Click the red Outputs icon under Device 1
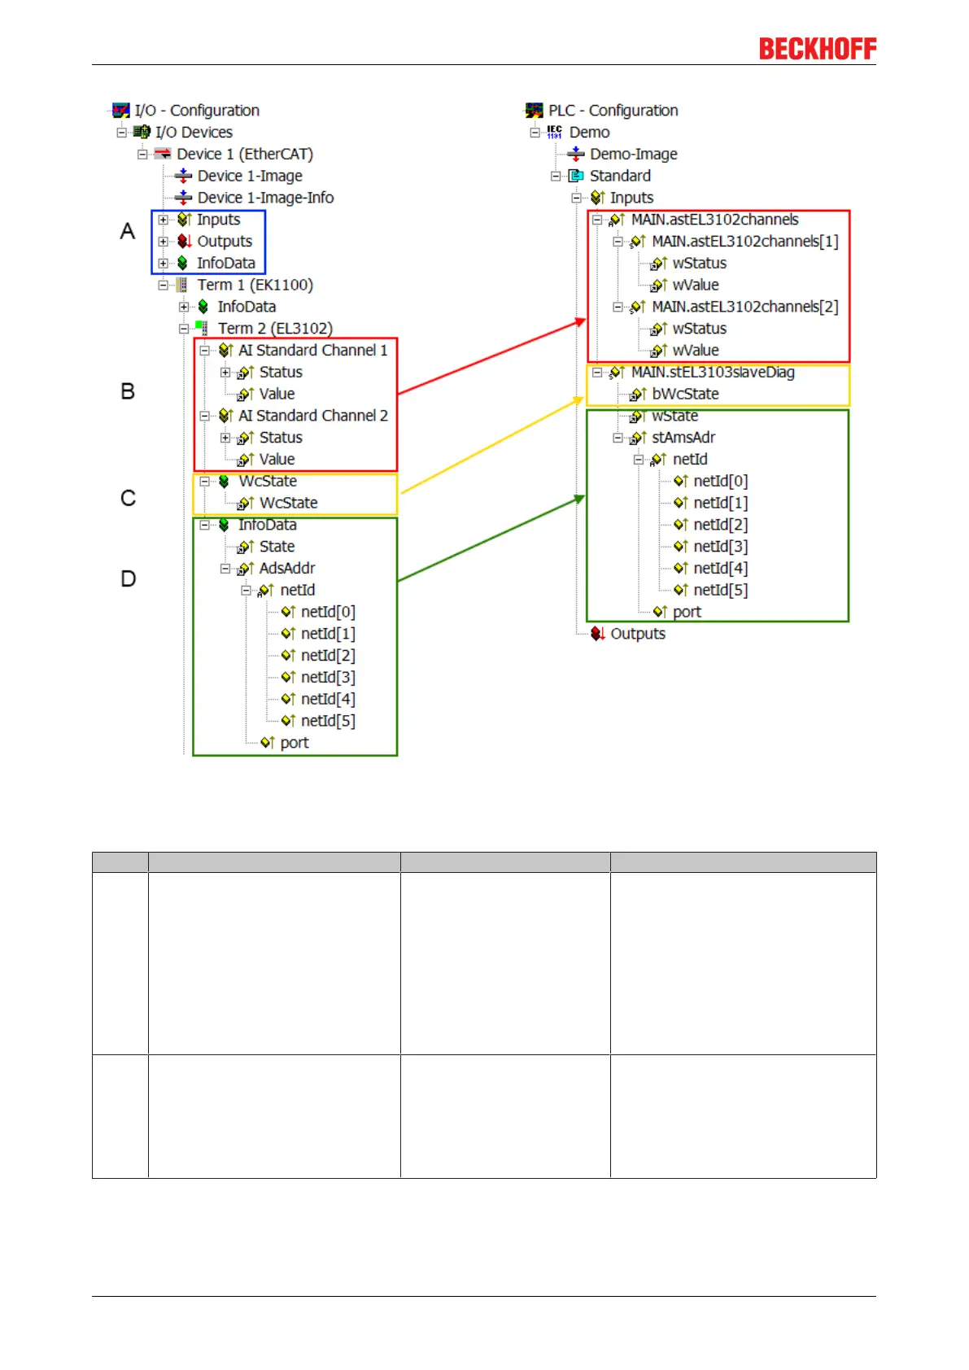The width and height of the screenshot is (969, 1370). [185, 242]
